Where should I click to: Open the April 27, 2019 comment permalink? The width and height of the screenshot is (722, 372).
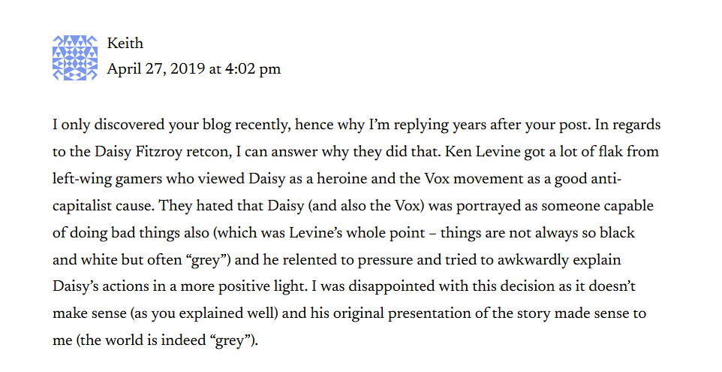pyautogui.click(x=194, y=69)
